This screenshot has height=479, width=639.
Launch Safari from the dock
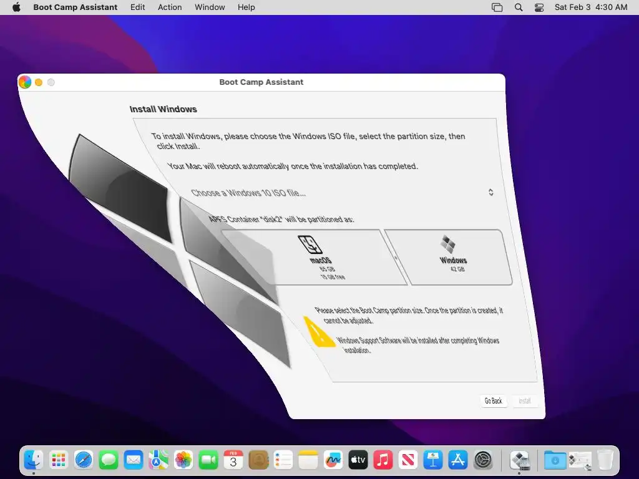pos(84,460)
